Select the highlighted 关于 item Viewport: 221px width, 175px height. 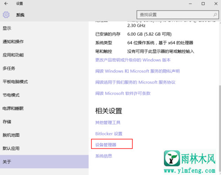(x=44, y=162)
